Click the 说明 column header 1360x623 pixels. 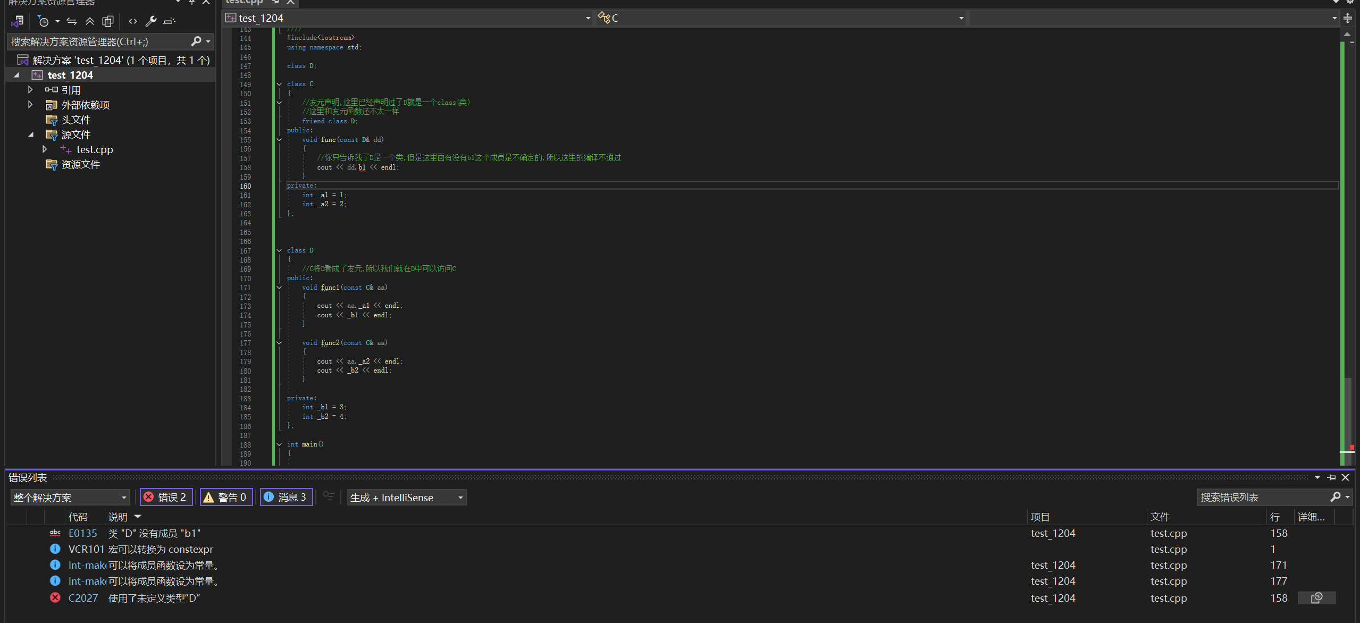[x=118, y=517]
